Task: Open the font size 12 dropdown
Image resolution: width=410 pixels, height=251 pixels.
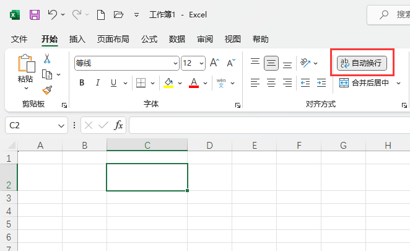Action: click(201, 63)
